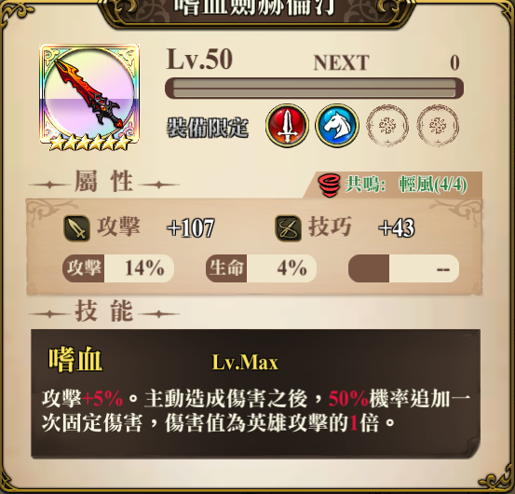This screenshot has height=494, width=515.
Task: Click the flaming sword equipment thumbnail
Action: pos(89,95)
